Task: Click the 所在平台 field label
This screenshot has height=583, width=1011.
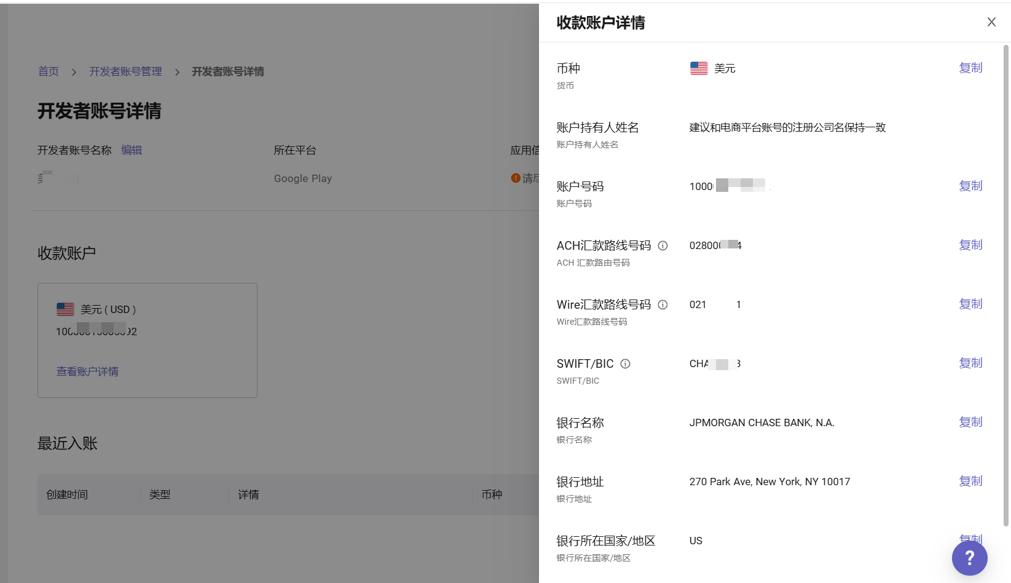Action: (295, 150)
